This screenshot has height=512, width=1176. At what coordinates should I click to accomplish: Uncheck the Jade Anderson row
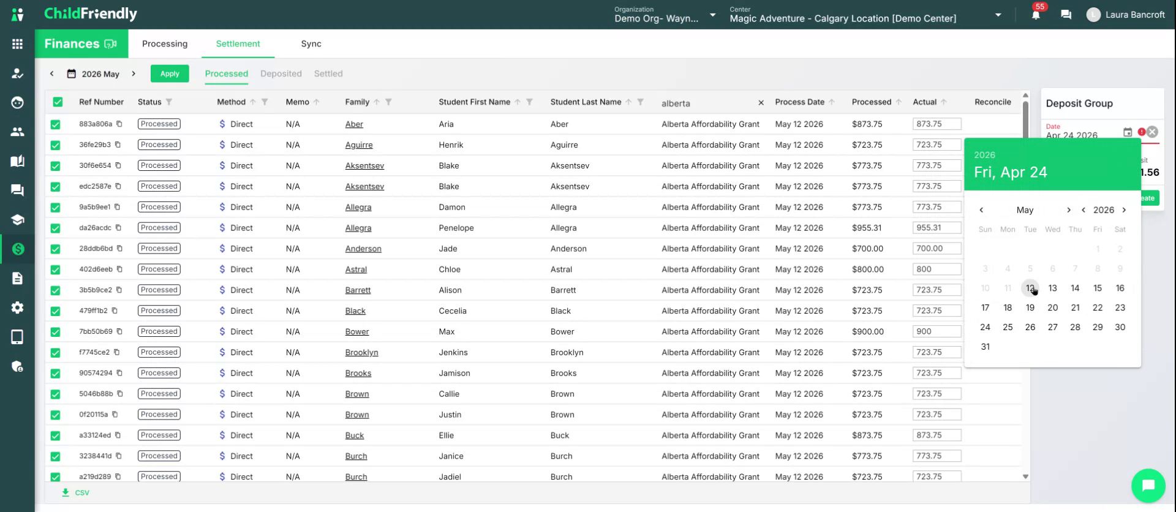click(x=55, y=249)
